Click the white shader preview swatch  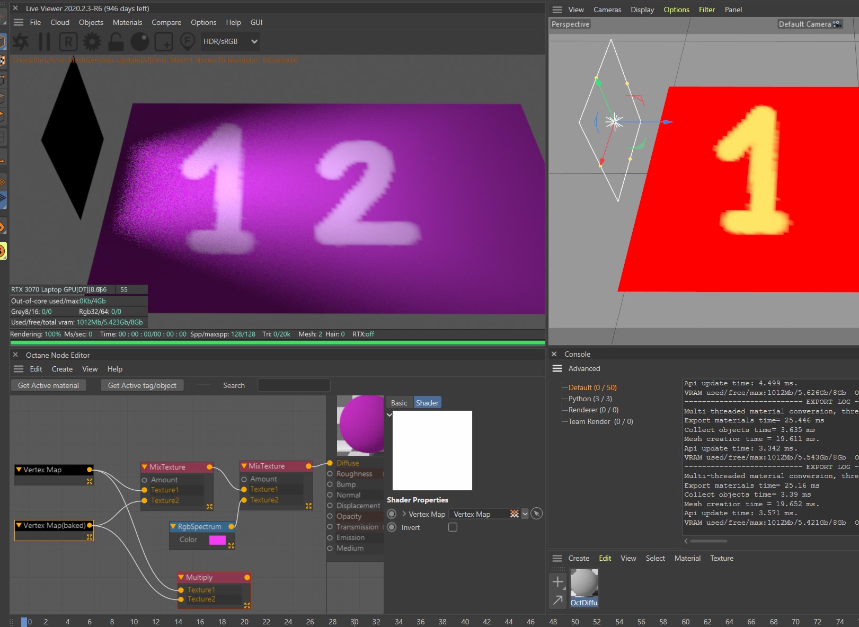432,451
